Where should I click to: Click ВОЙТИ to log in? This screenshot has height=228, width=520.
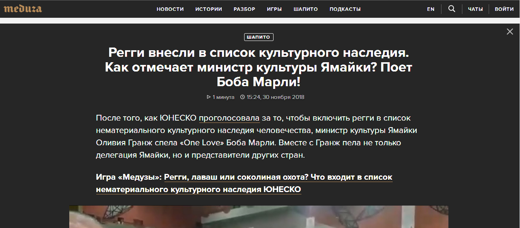click(504, 9)
